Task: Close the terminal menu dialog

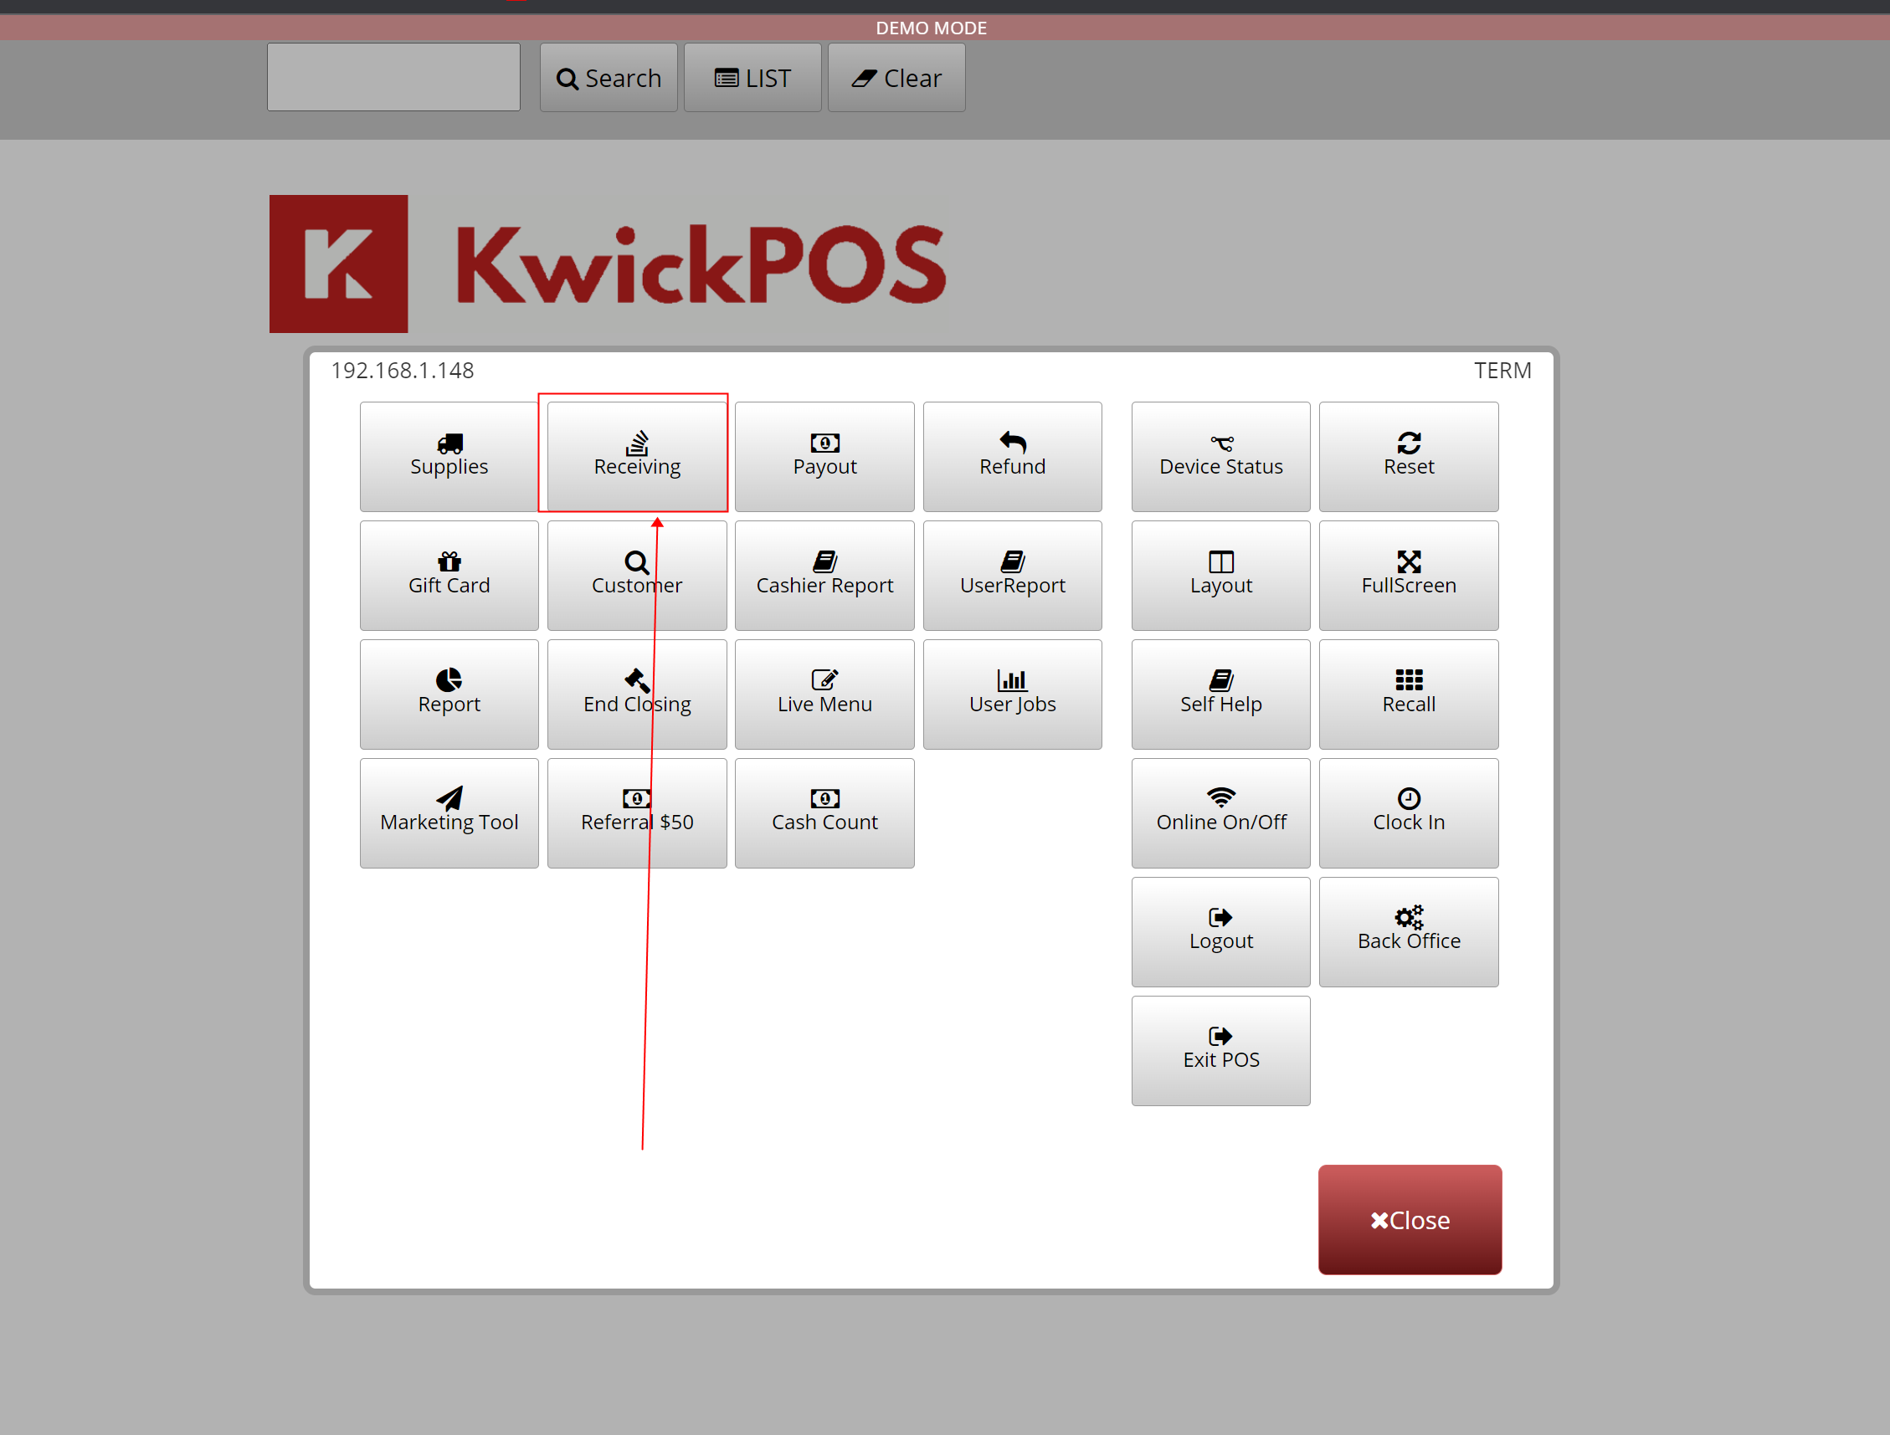Action: [1410, 1220]
